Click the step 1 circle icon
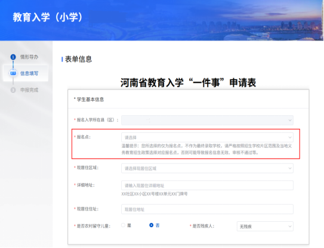Screen dimensions: 324x248 13,57
